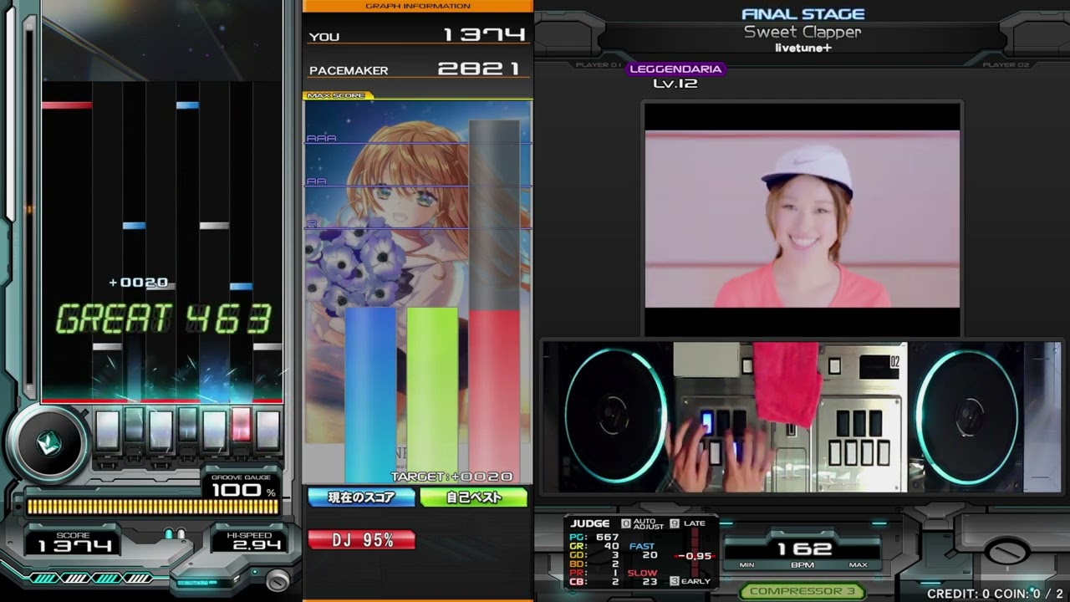Screen dimensions: 1070x602
Task: Click the MIN label under BPM
Action: click(x=746, y=565)
